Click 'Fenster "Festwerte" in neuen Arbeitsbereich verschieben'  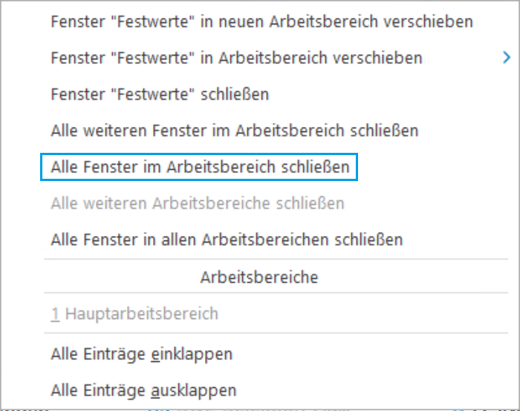(x=261, y=22)
